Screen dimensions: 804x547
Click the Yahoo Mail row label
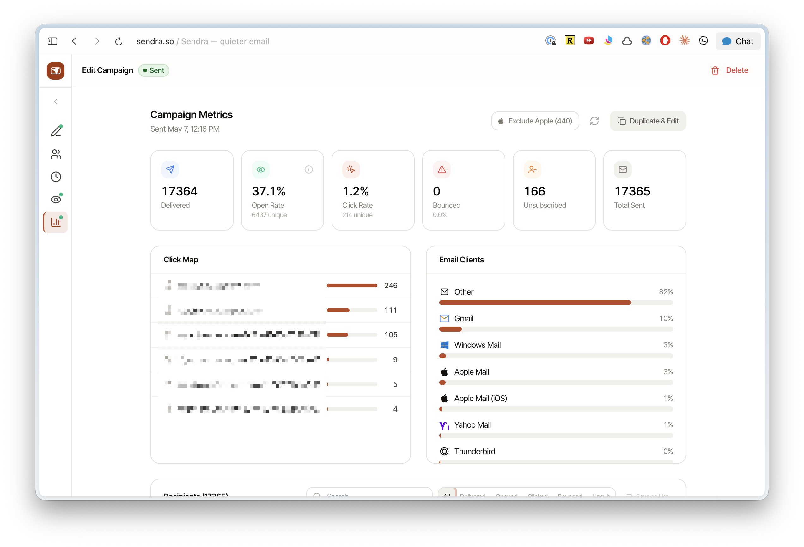[472, 425]
